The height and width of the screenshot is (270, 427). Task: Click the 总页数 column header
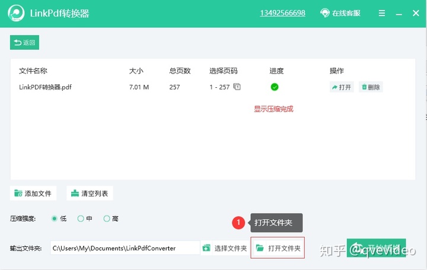click(x=180, y=71)
